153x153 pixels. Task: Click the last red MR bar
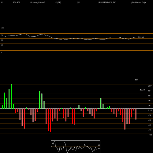pyautogui.click(x=136, y=114)
